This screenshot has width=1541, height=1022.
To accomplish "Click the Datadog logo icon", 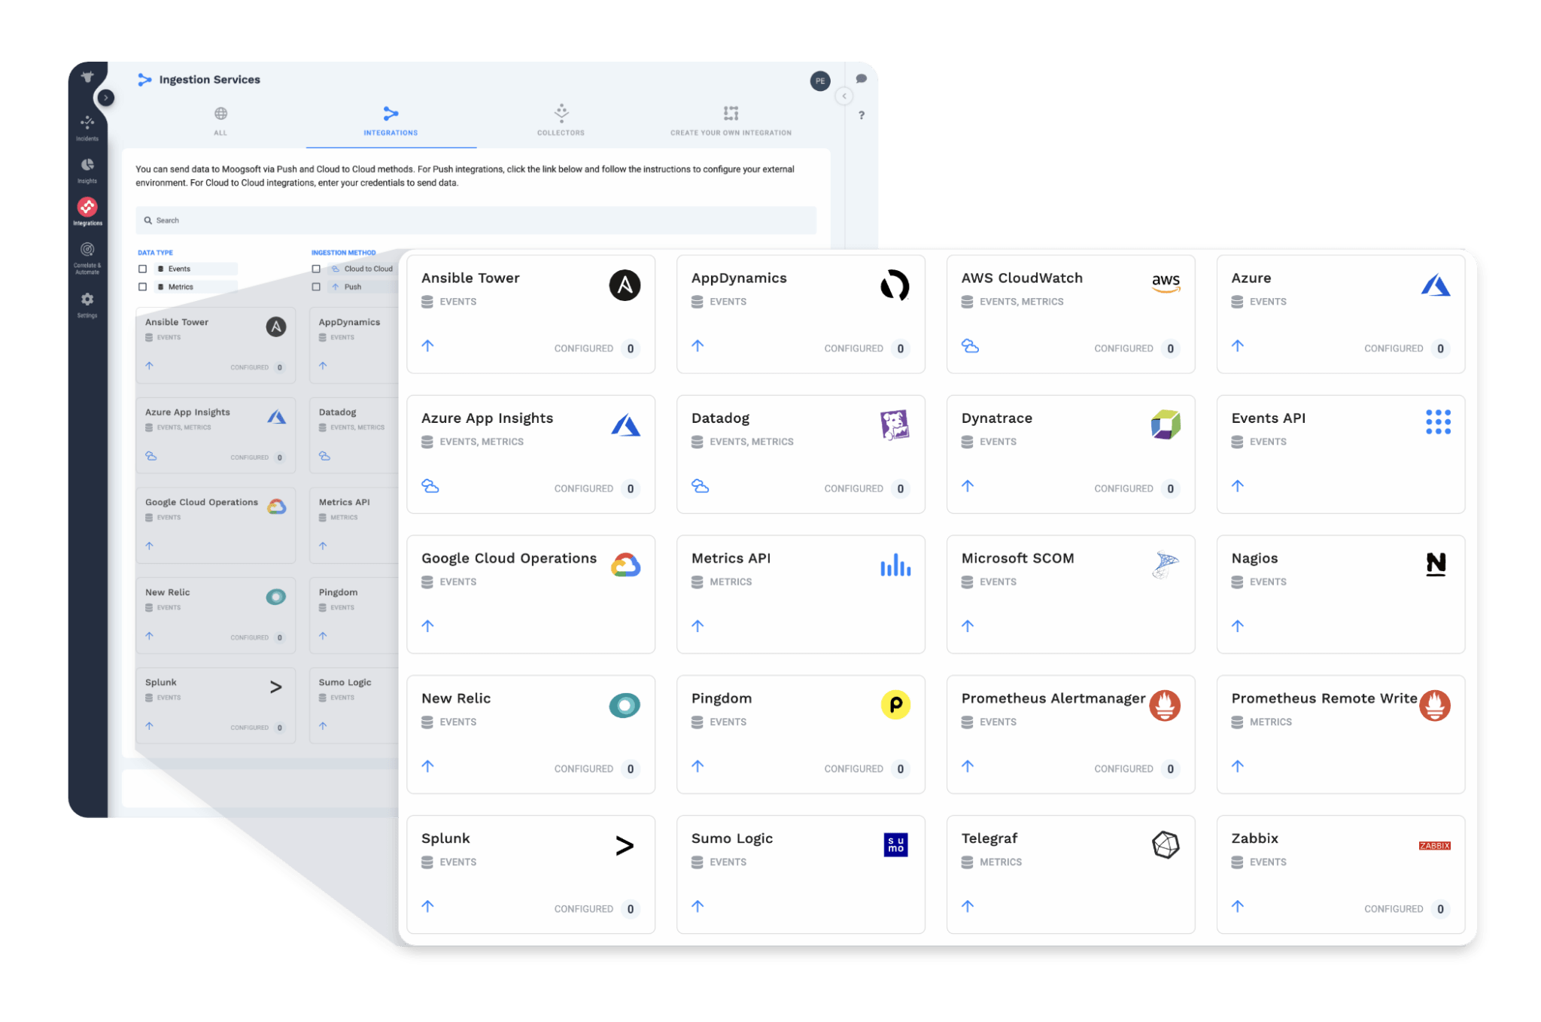I will coord(895,425).
